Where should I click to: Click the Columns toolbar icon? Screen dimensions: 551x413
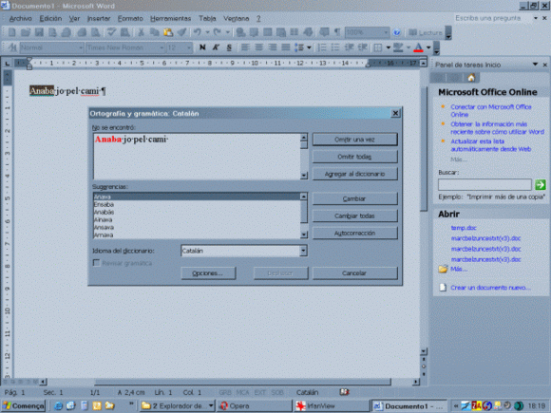click(294, 32)
